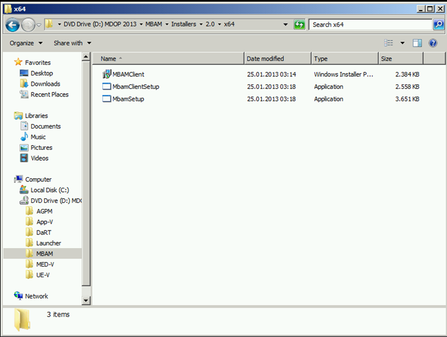Focus the Search x64 field
Screen dimensions: 447x337
point(370,25)
